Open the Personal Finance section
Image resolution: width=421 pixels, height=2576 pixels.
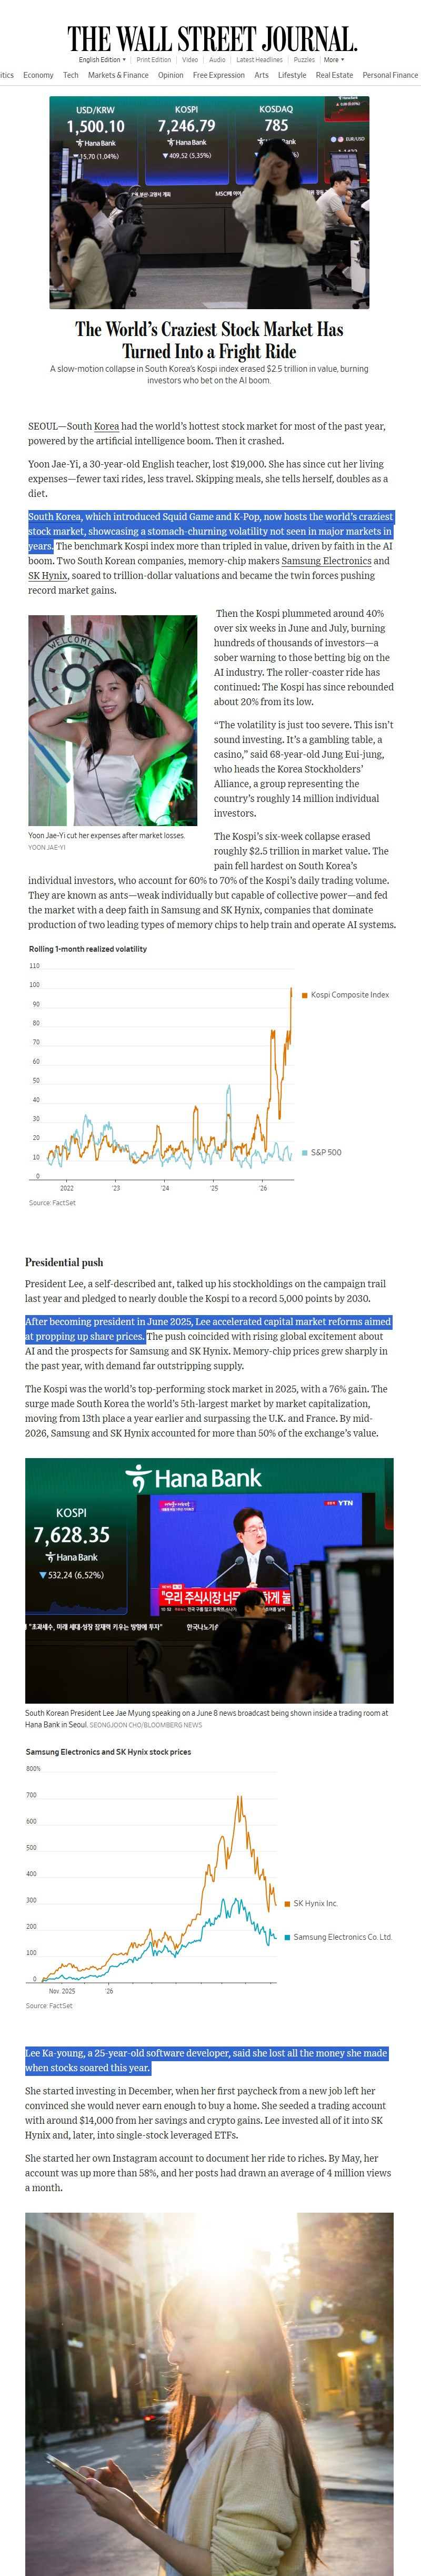(390, 75)
